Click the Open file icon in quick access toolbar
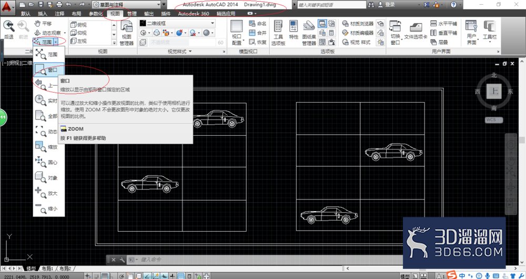 coord(31,5)
